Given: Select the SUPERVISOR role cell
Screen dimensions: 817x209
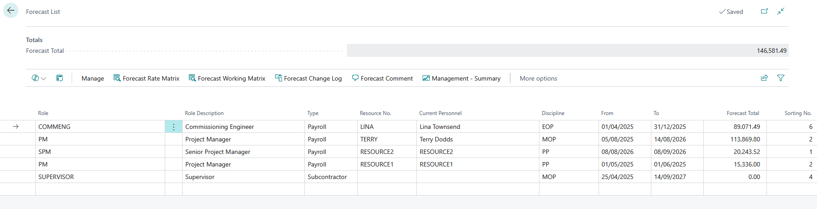Looking at the screenshot, I should coord(56,177).
